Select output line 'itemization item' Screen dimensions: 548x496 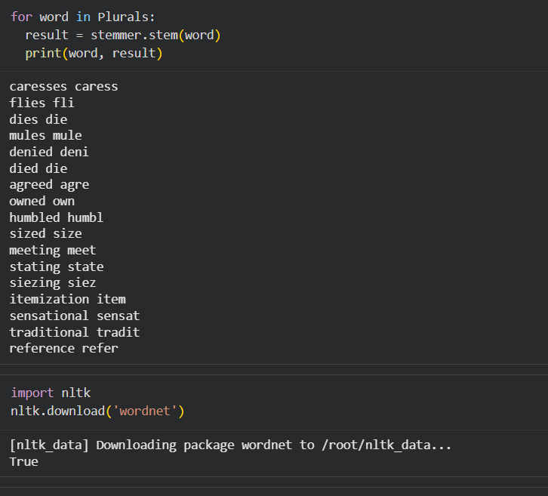(x=67, y=299)
